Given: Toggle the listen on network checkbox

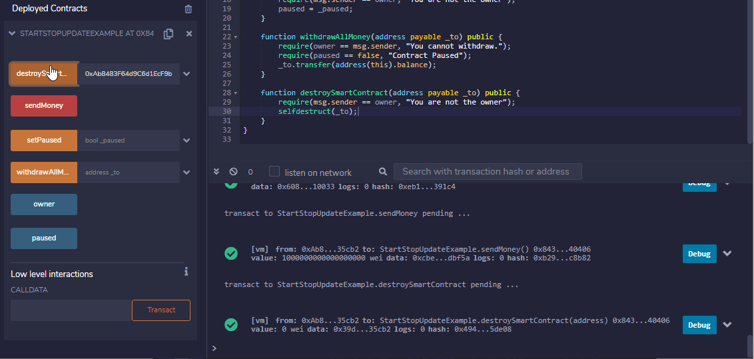Looking at the screenshot, I should pyautogui.click(x=274, y=172).
